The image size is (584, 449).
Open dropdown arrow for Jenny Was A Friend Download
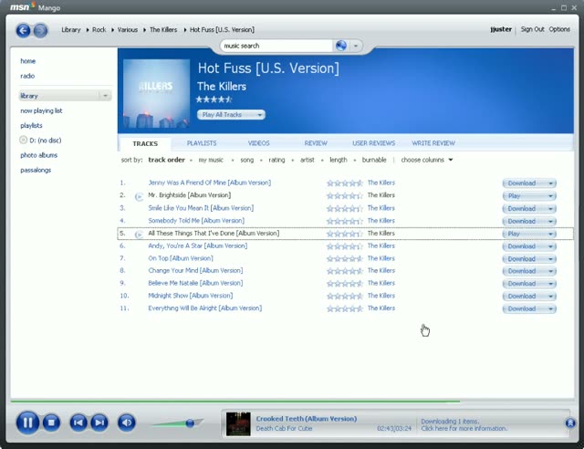click(550, 183)
